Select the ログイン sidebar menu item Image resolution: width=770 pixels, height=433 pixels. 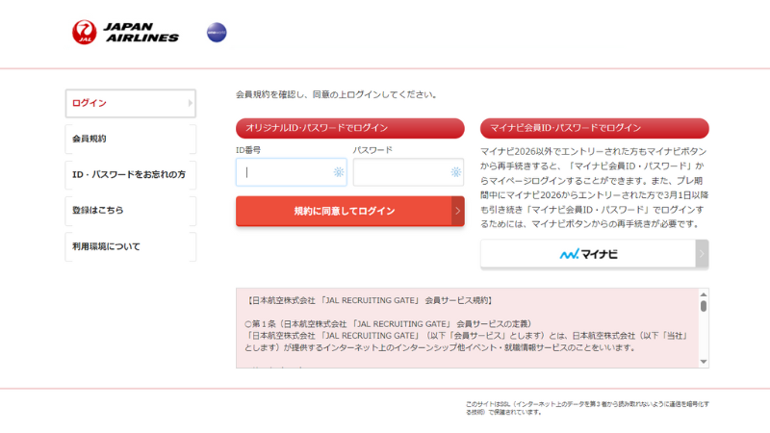[x=131, y=103]
